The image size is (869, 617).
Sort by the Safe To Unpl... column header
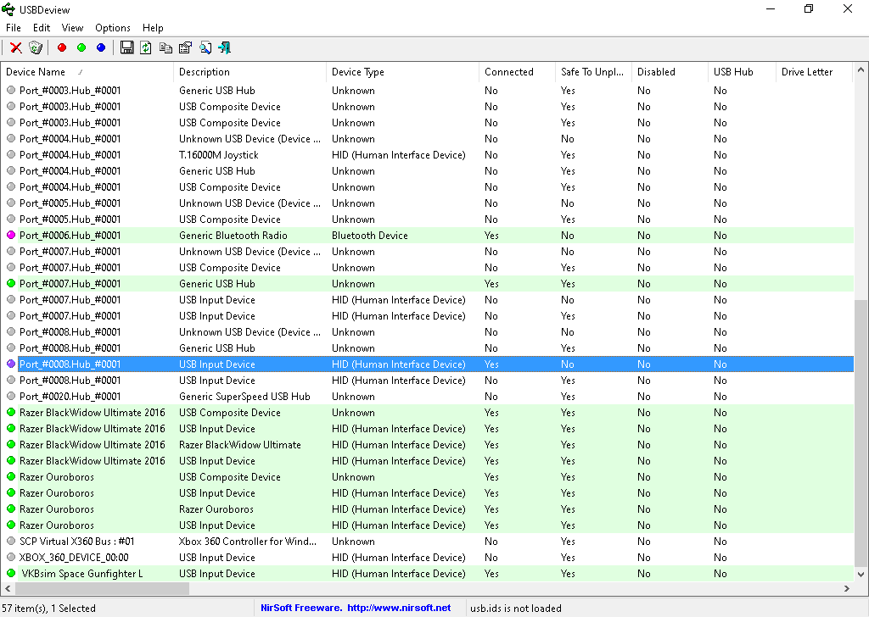coord(593,72)
